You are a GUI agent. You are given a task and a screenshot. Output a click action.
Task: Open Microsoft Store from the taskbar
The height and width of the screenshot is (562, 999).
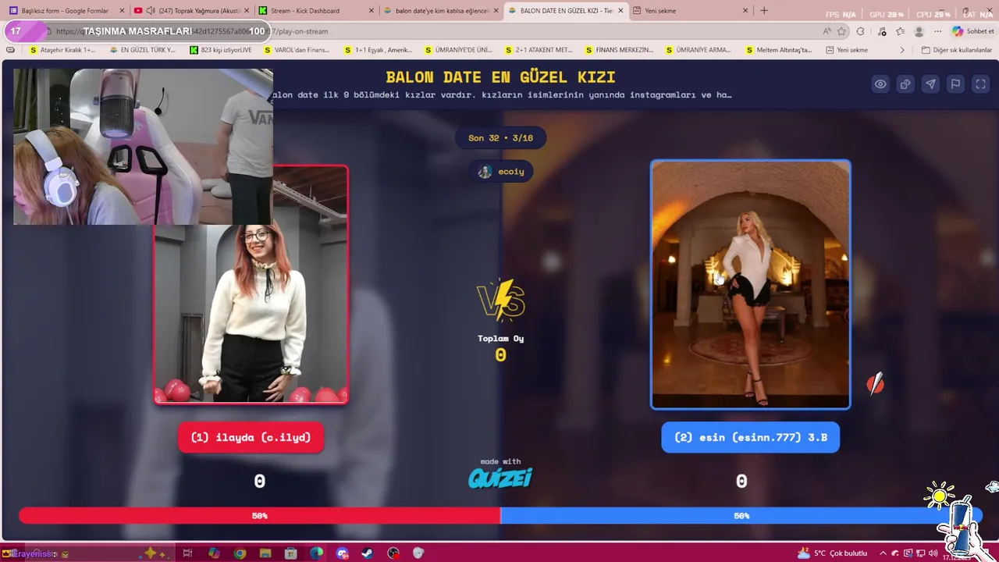[x=290, y=553]
